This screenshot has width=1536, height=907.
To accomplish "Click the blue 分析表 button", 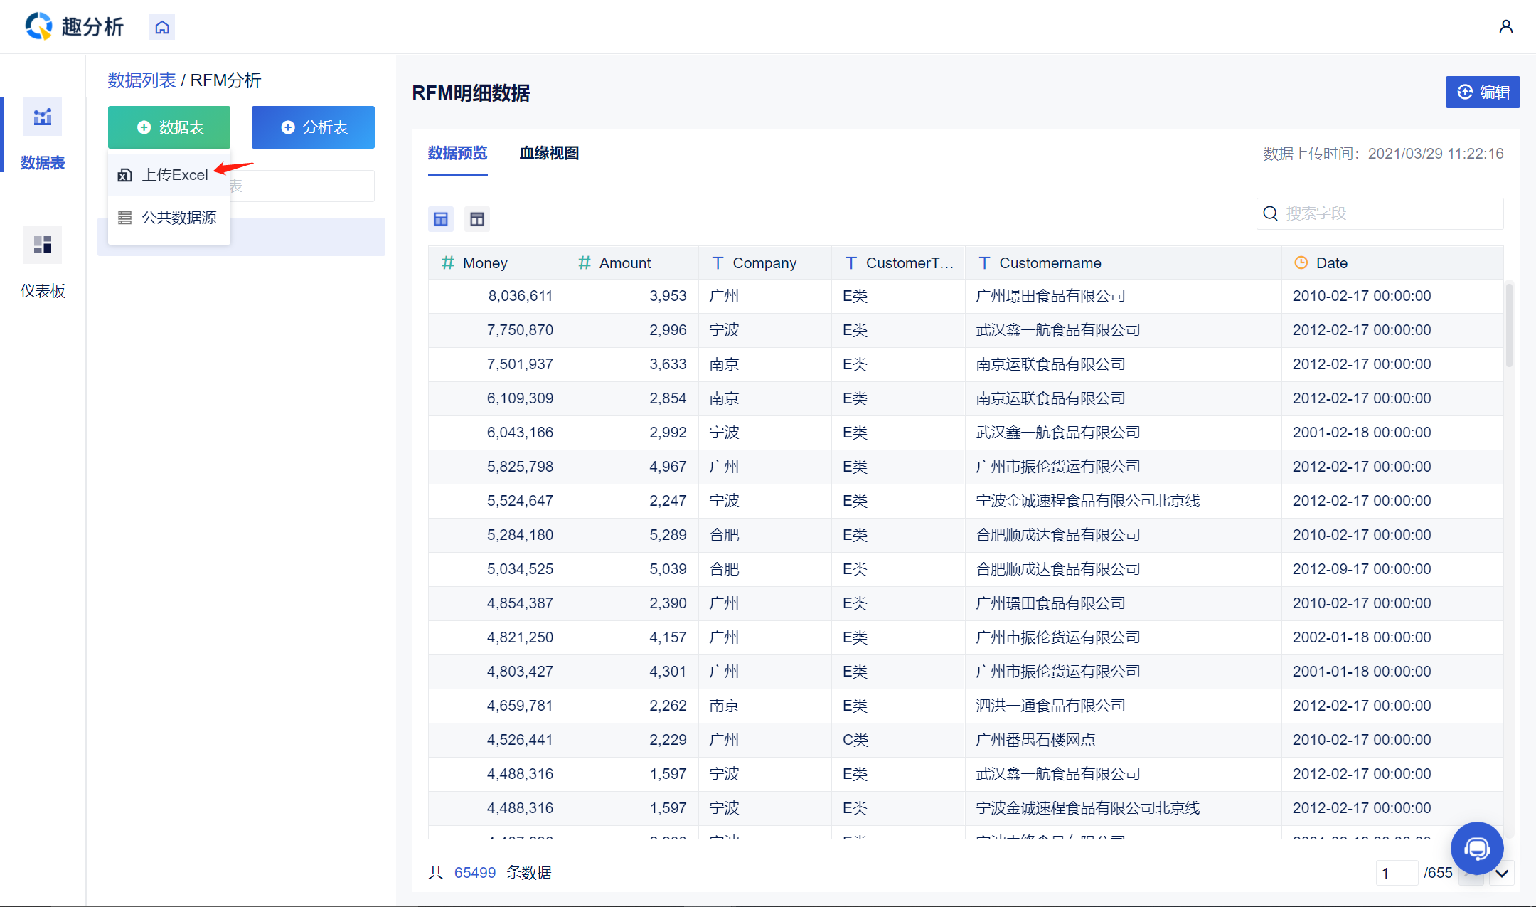I will [x=313, y=127].
